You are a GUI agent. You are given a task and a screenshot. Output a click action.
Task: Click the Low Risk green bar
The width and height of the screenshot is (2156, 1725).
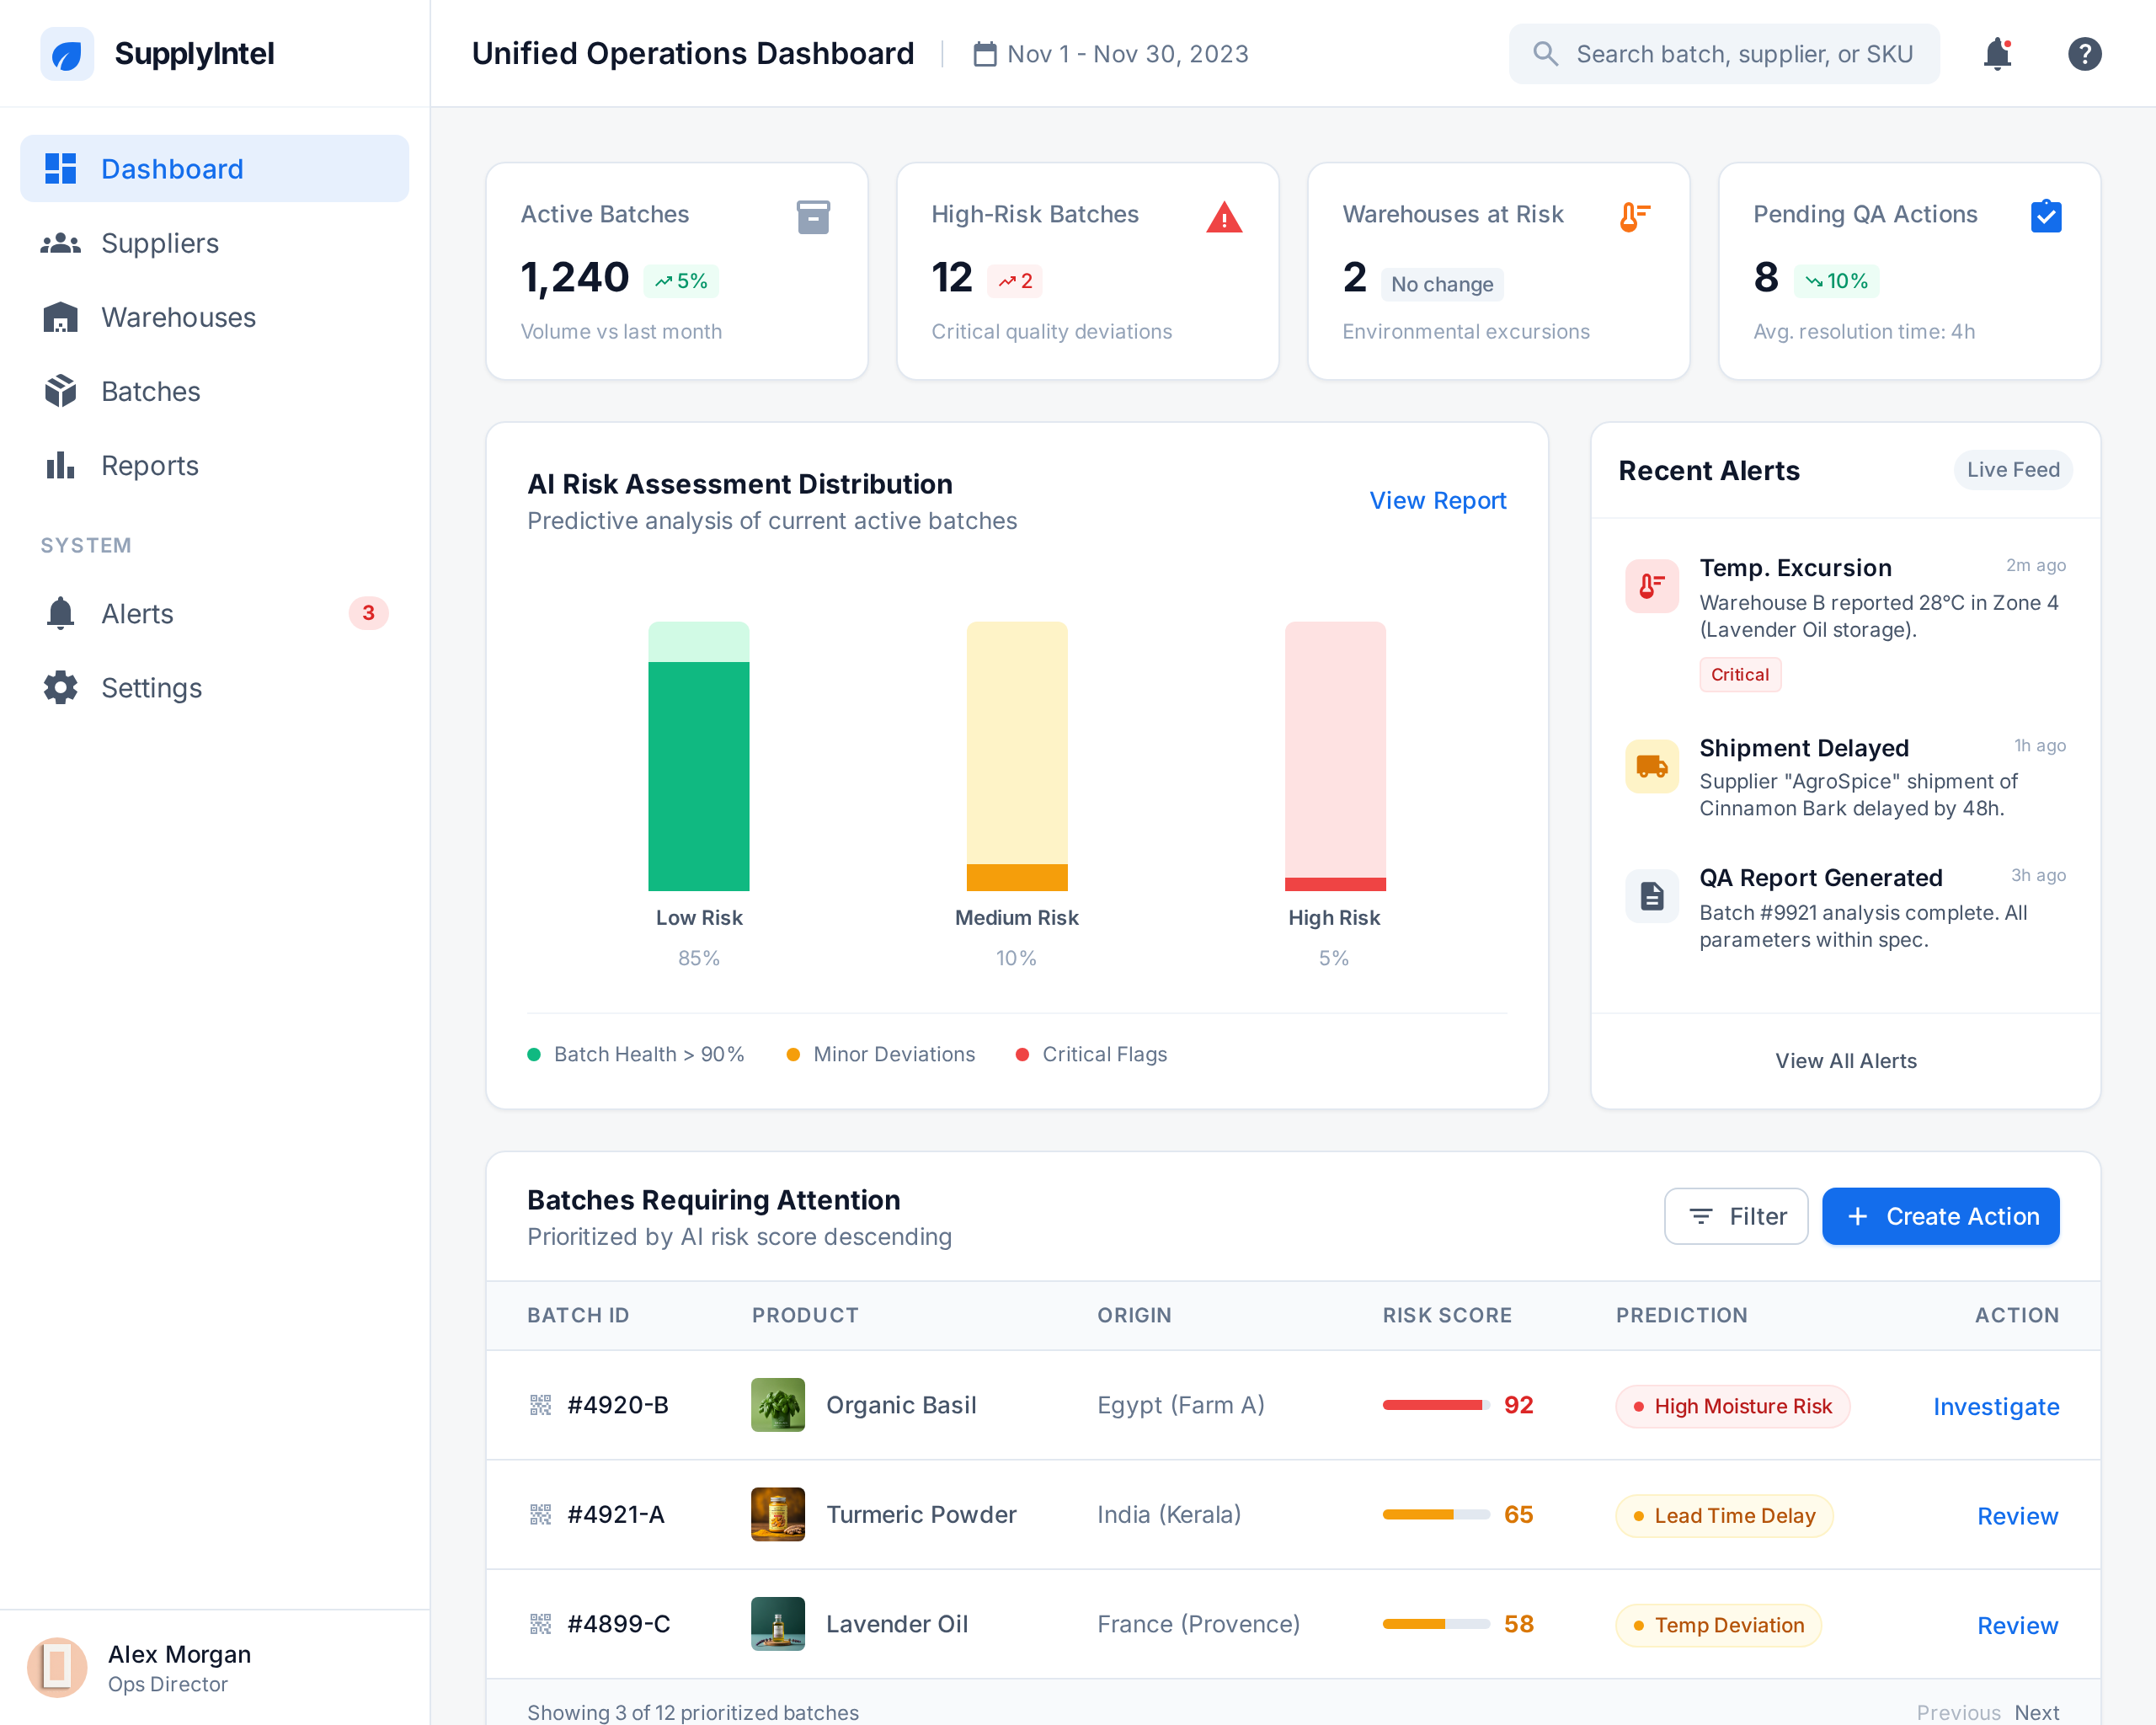(x=698, y=775)
